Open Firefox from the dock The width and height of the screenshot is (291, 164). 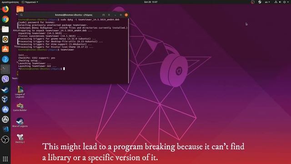[5, 9]
